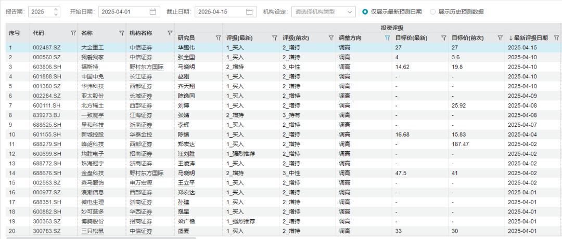Click filter icon on 最新评级日期 column
Image resolution: width=562 pixels, height=239 pixels.
tap(556, 38)
